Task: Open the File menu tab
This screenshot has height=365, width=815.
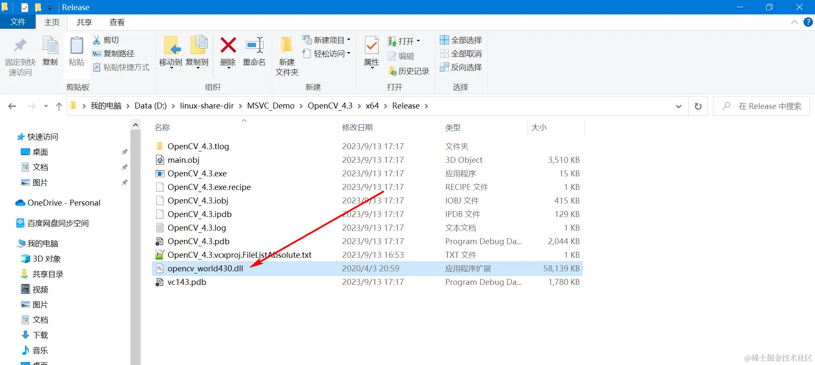Action: coord(18,22)
